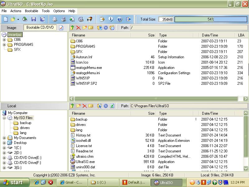Switch to Gmail taskbar button

[x=72, y=182]
